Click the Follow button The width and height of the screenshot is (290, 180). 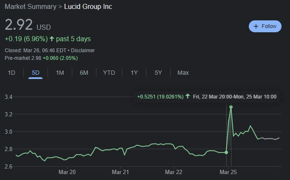265,26
